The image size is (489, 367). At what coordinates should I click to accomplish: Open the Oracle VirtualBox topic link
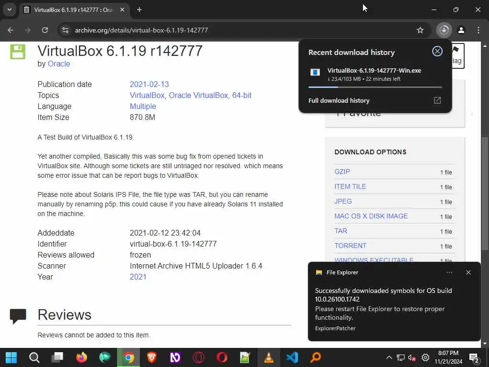198,95
